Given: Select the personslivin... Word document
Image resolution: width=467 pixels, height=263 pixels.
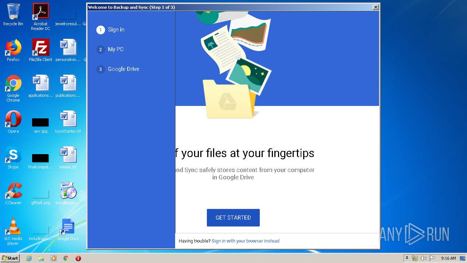Looking at the screenshot, I should (x=68, y=50).
